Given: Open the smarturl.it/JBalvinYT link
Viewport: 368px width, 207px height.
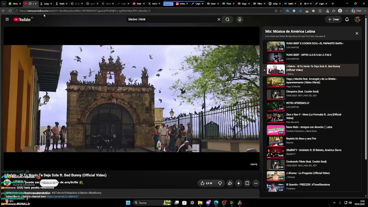Looking at the screenshot, I should [x=62, y=197].
